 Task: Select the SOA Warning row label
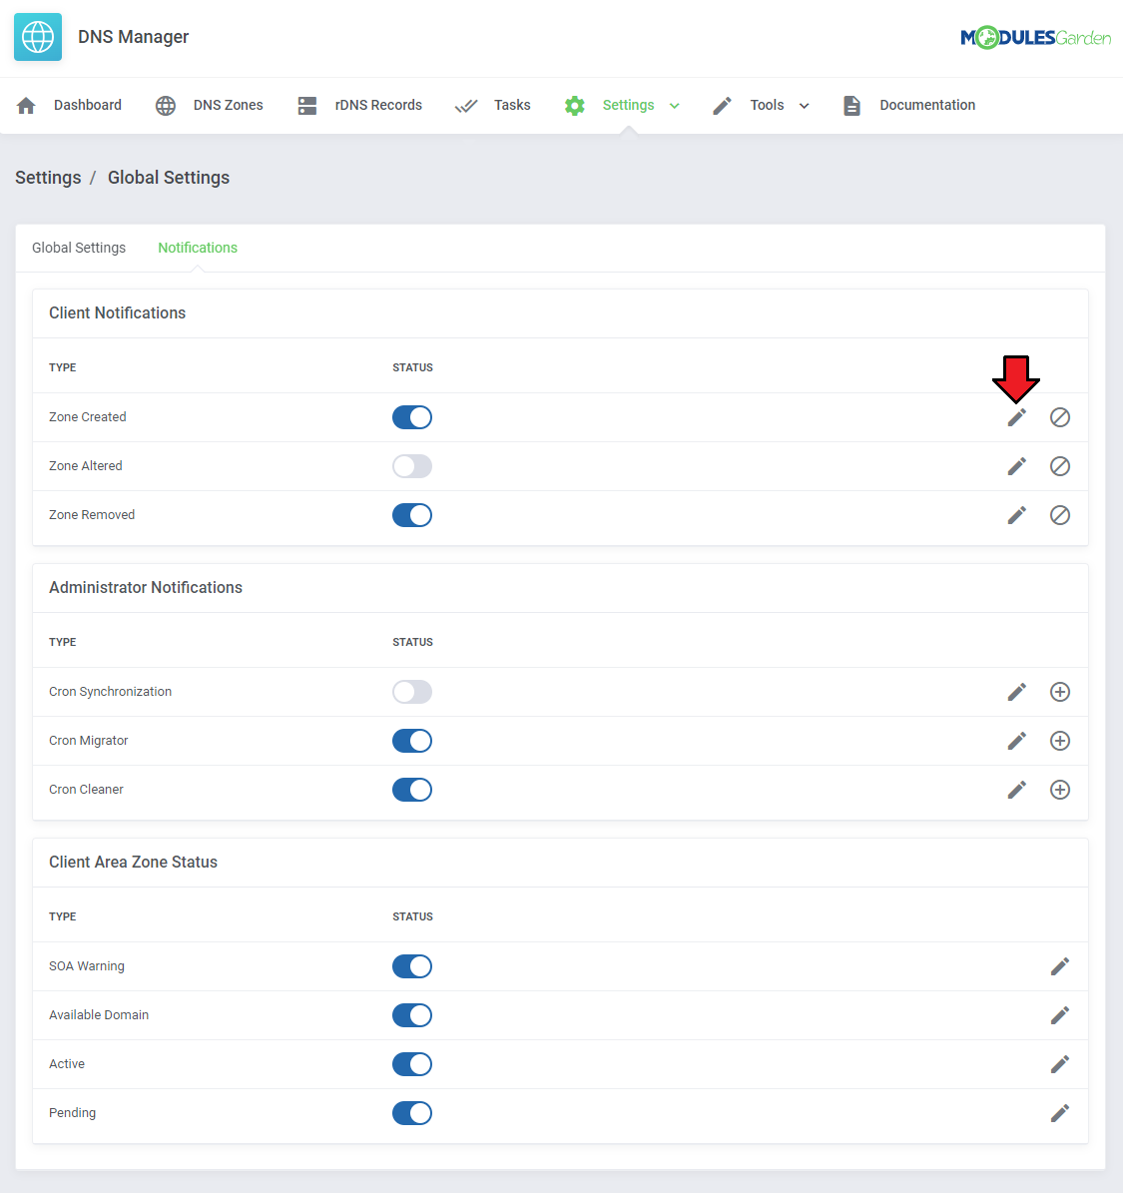pos(87,966)
